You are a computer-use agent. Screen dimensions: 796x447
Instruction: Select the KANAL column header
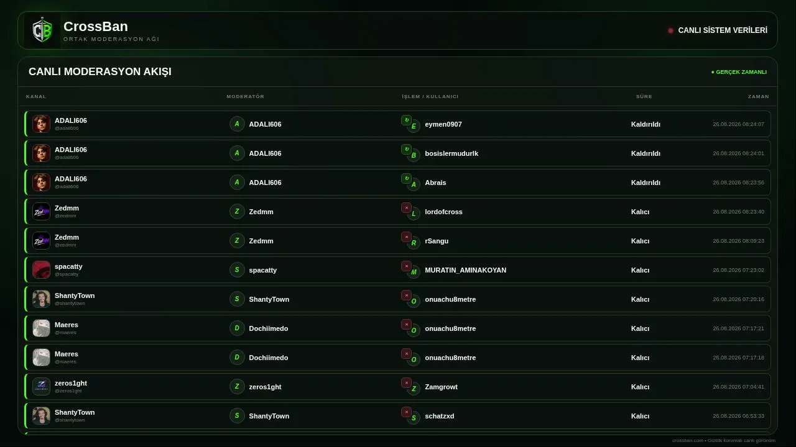[36, 96]
